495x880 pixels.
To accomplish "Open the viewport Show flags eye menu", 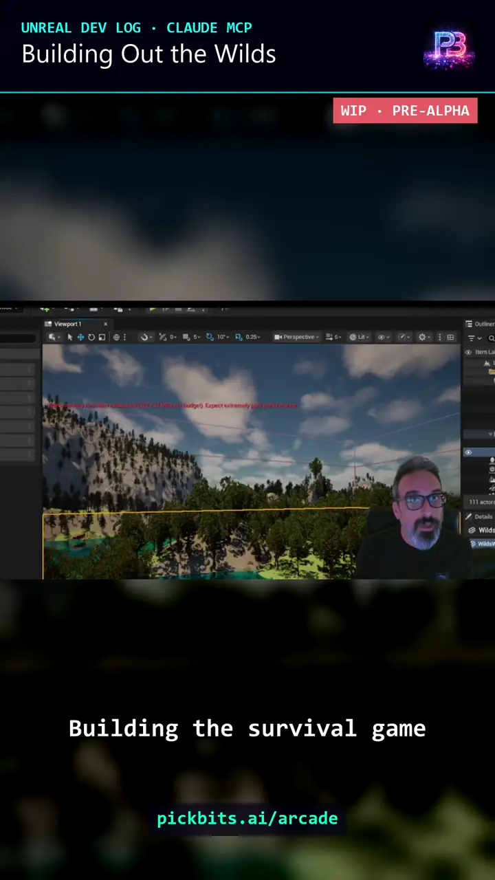I will tap(384, 337).
